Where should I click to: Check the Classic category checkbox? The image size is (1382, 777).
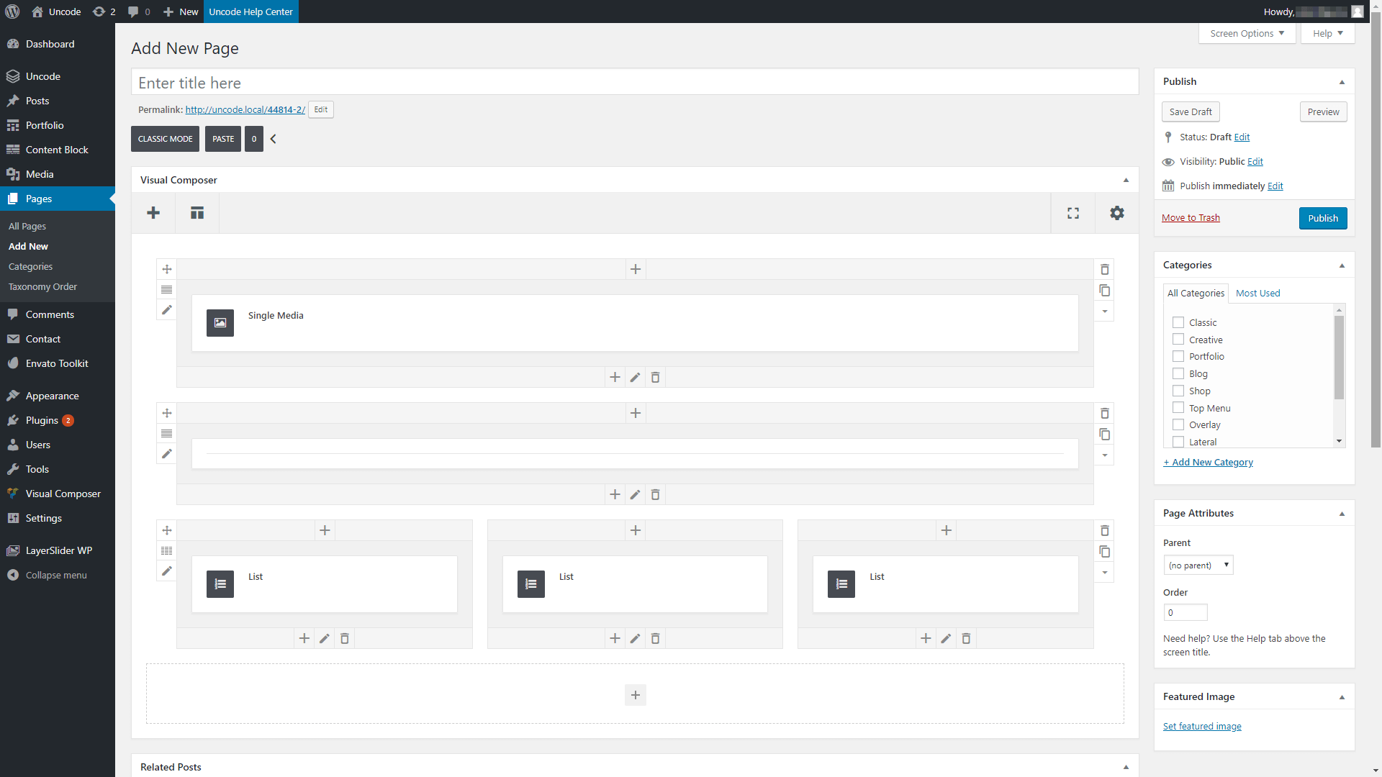click(x=1178, y=322)
